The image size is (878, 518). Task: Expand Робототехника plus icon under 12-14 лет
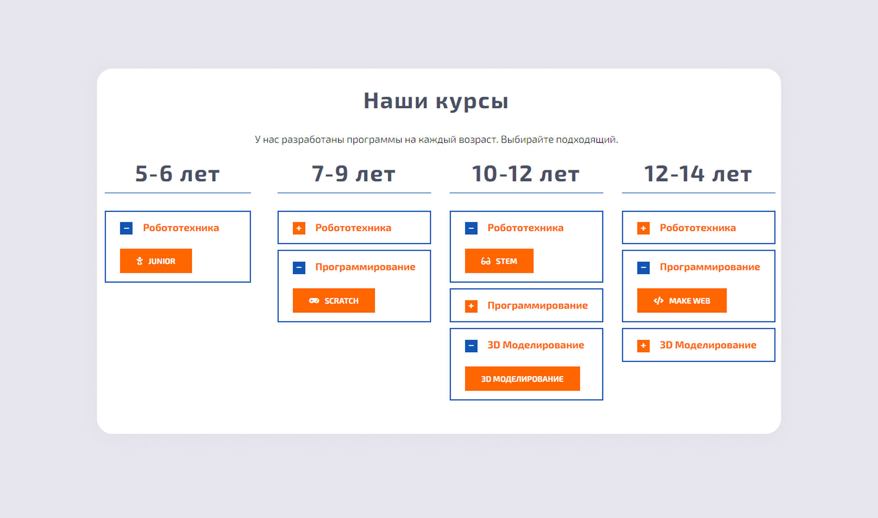tap(643, 228)
